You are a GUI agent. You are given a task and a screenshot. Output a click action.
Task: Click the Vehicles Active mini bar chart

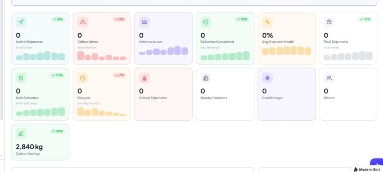pyautogui.click(x=163, y=50)
